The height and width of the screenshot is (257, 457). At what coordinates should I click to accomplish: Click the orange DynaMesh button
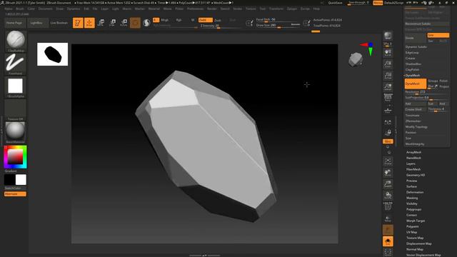[416, 84]
